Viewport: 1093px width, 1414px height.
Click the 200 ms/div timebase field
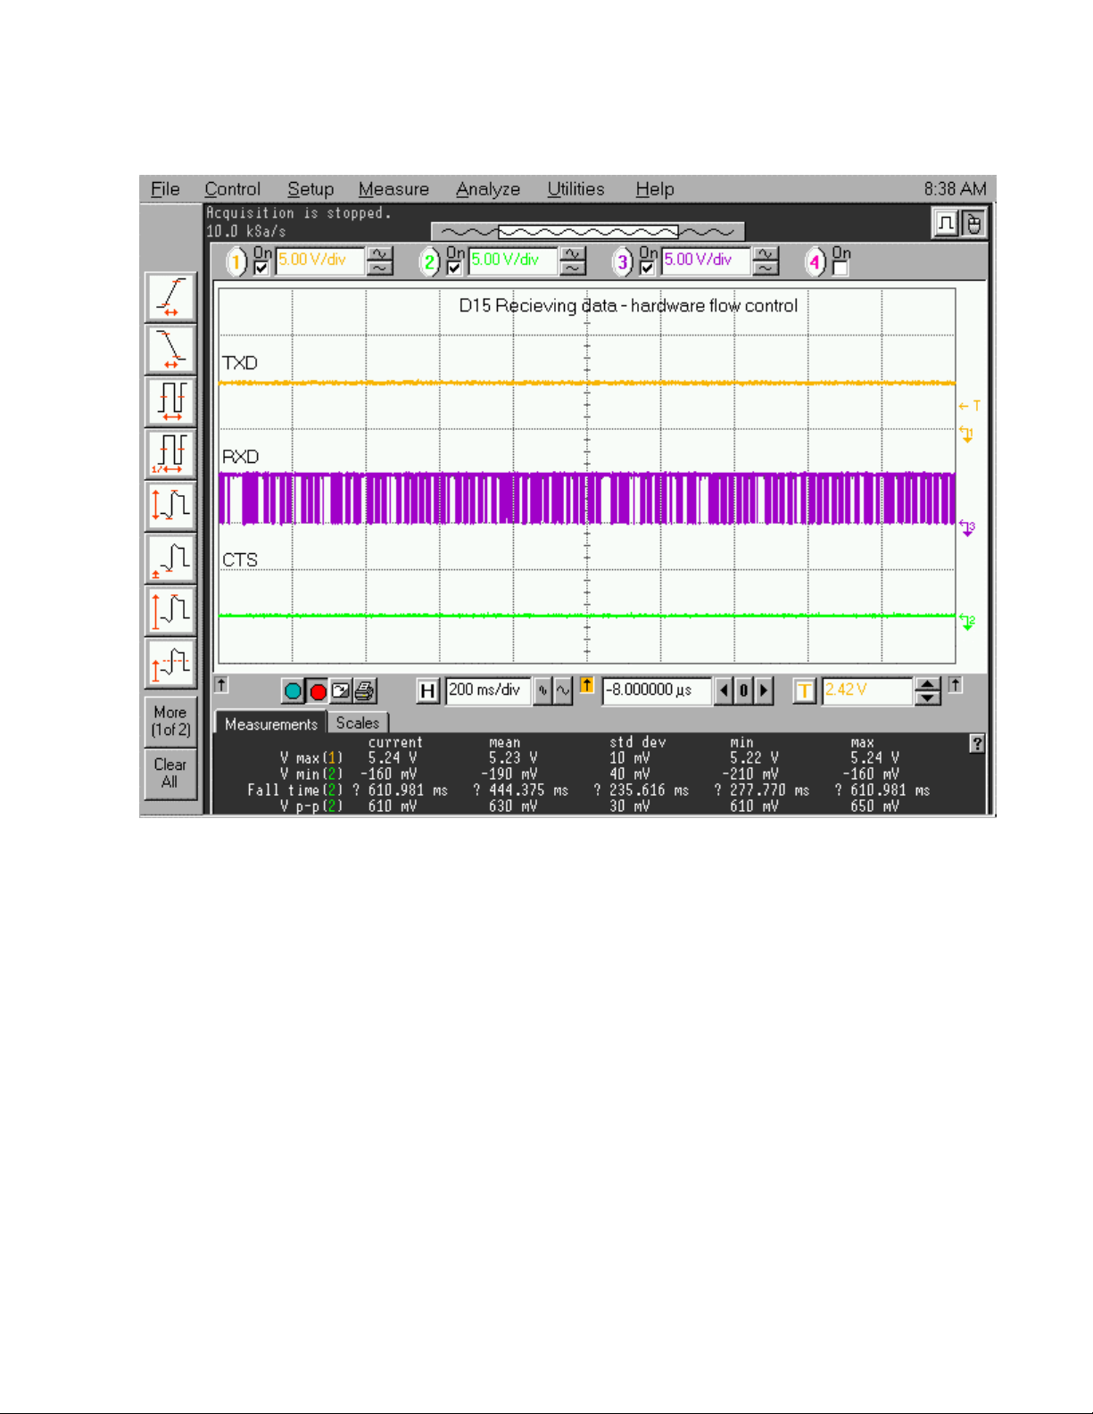[488, 690]
